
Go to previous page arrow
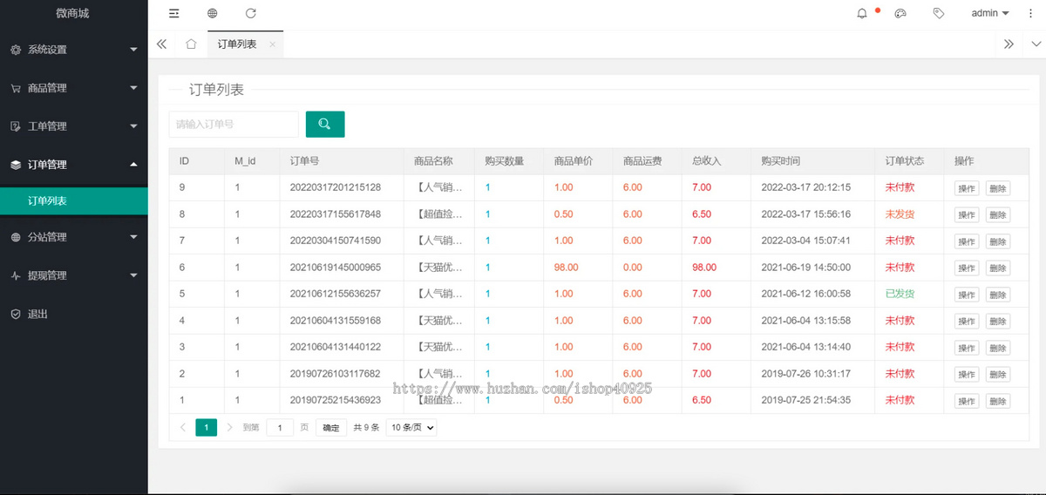(183, 427)
